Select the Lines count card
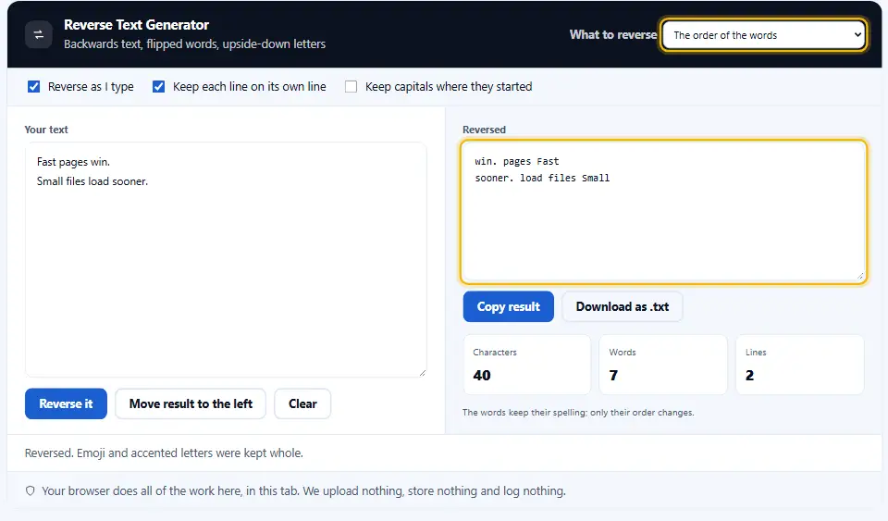Screen dimensions: 888x521 point(799,365)
